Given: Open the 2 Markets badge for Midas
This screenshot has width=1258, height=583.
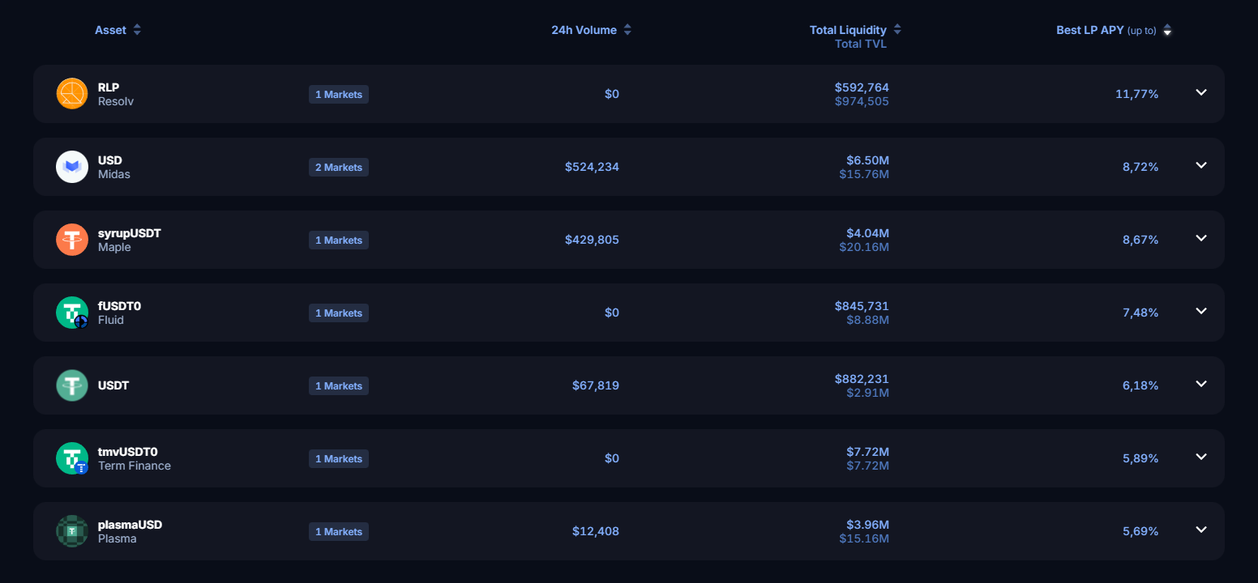Looking at the screenshot, I should click(x=339, y=168).
